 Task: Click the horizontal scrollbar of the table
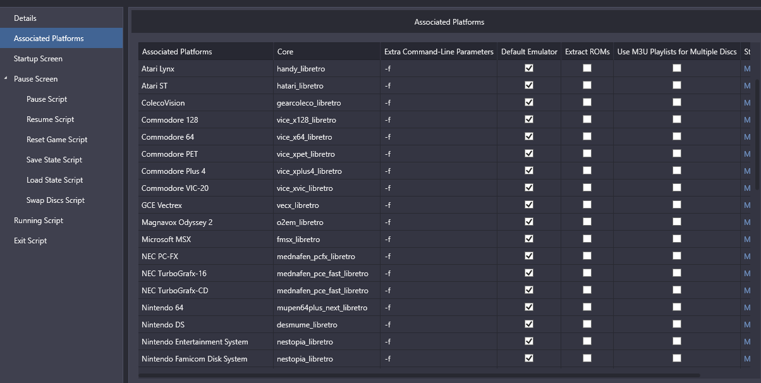pyautogui.click(x=420, y=375)
